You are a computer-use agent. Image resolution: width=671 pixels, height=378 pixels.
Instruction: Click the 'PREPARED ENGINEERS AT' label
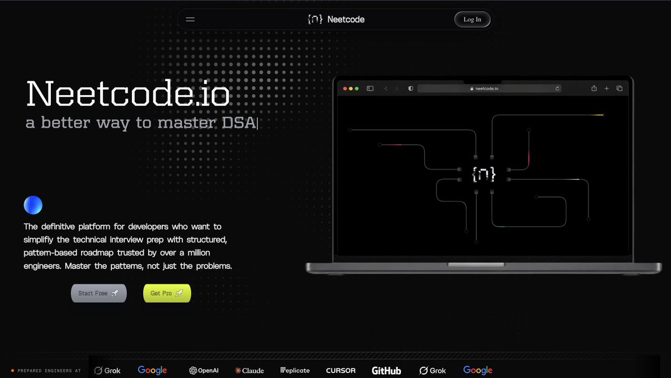(49, 371)
